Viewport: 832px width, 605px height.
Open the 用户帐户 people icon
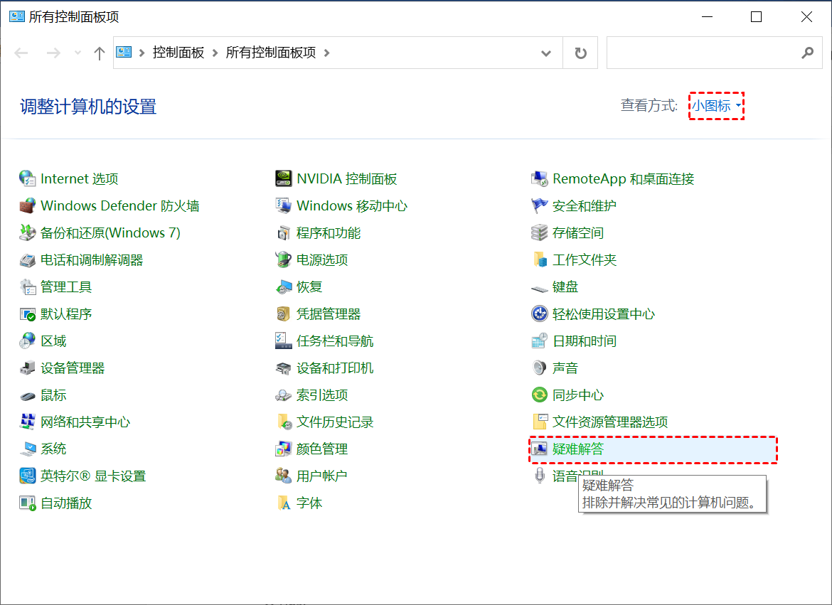tap(283, 476)
